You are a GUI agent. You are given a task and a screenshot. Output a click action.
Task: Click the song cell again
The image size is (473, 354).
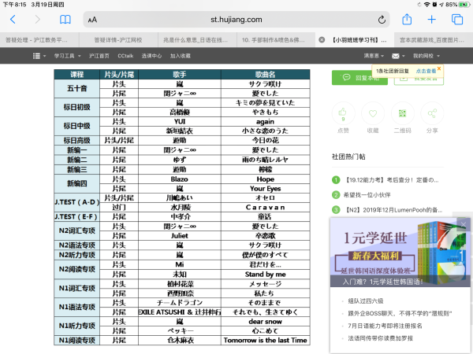click(x=266, y=122)
